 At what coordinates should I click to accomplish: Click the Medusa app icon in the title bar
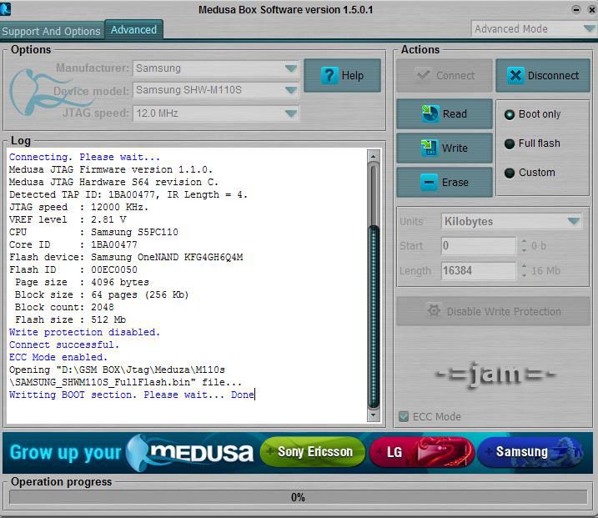[x=5, y=9]
